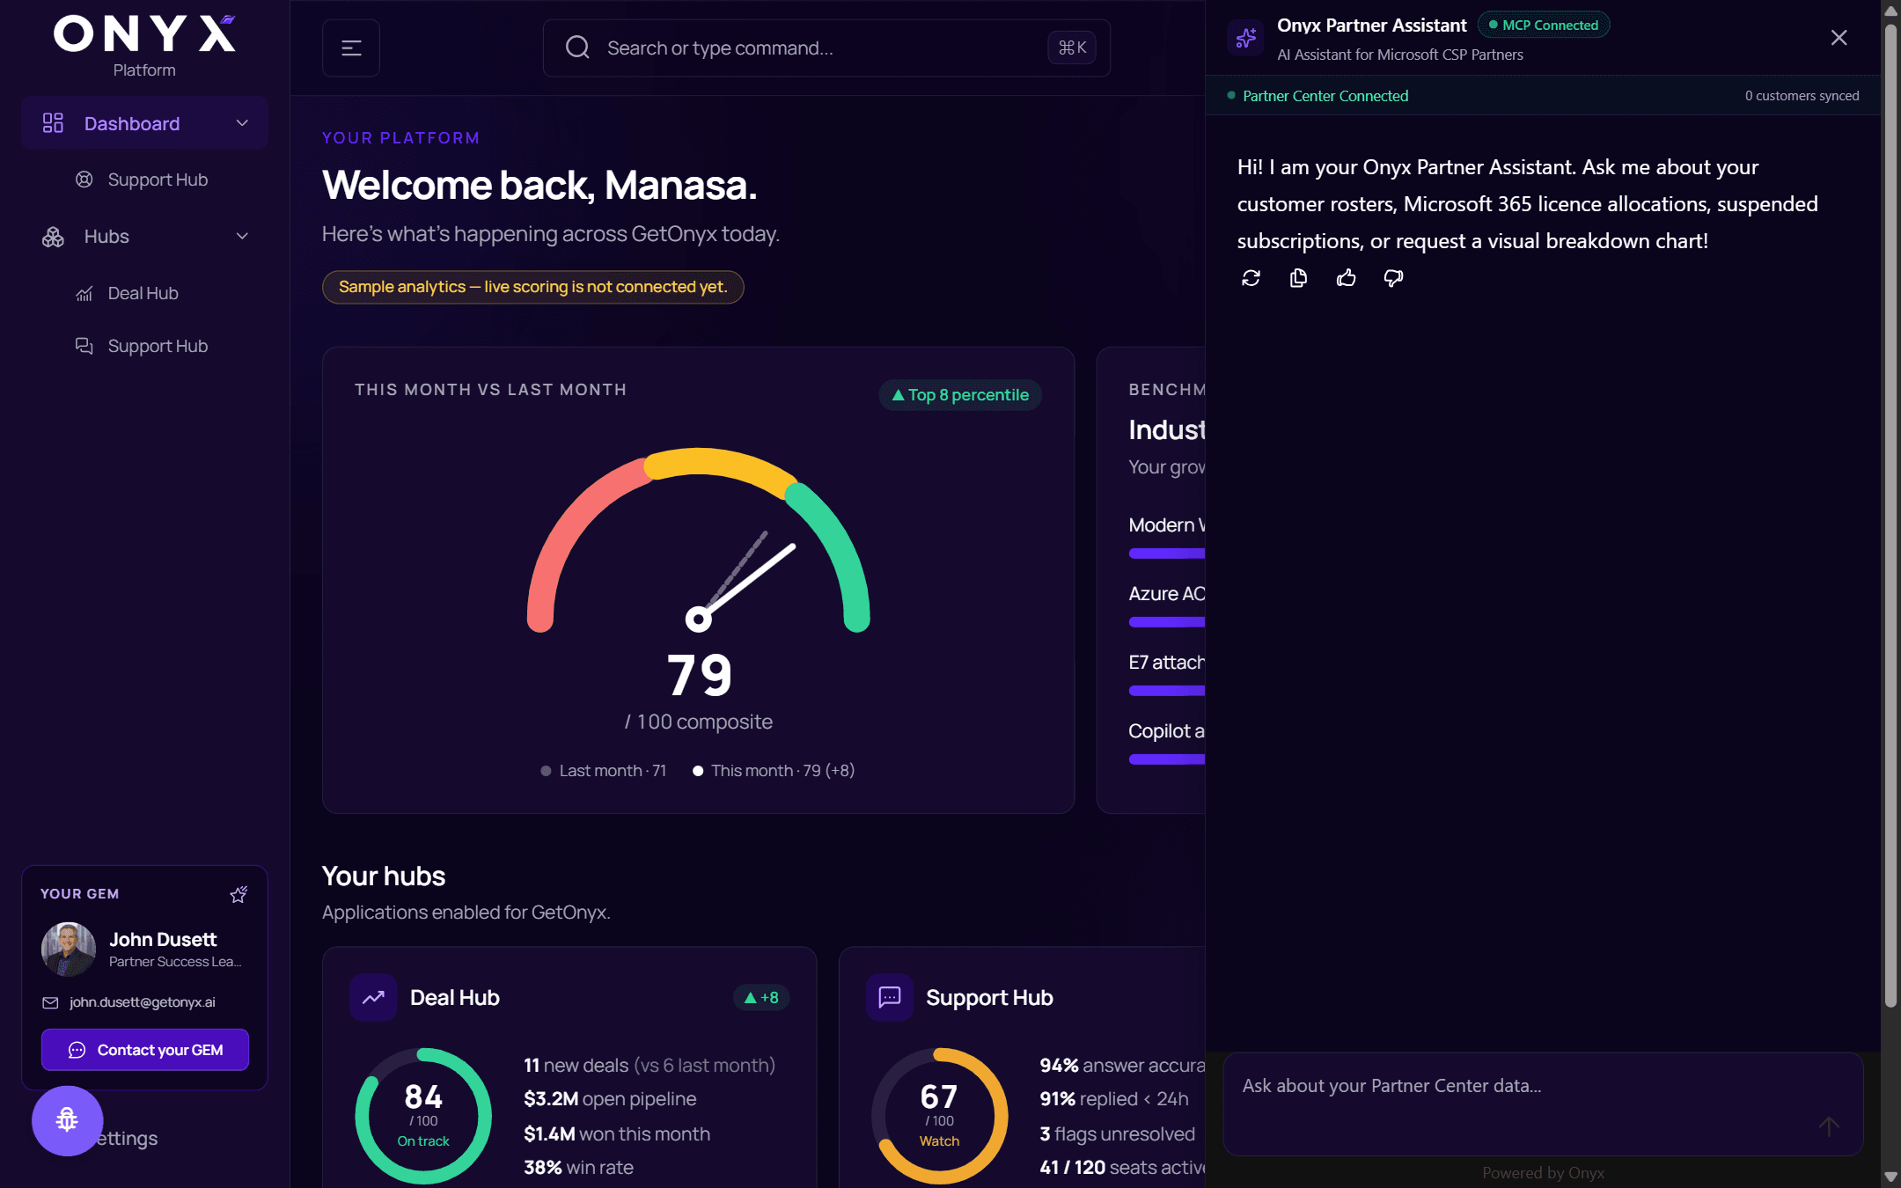Click the 0 customers synced label
The width and height of the screenshot is (1901, 1188).
click(x=1802, y=96)
